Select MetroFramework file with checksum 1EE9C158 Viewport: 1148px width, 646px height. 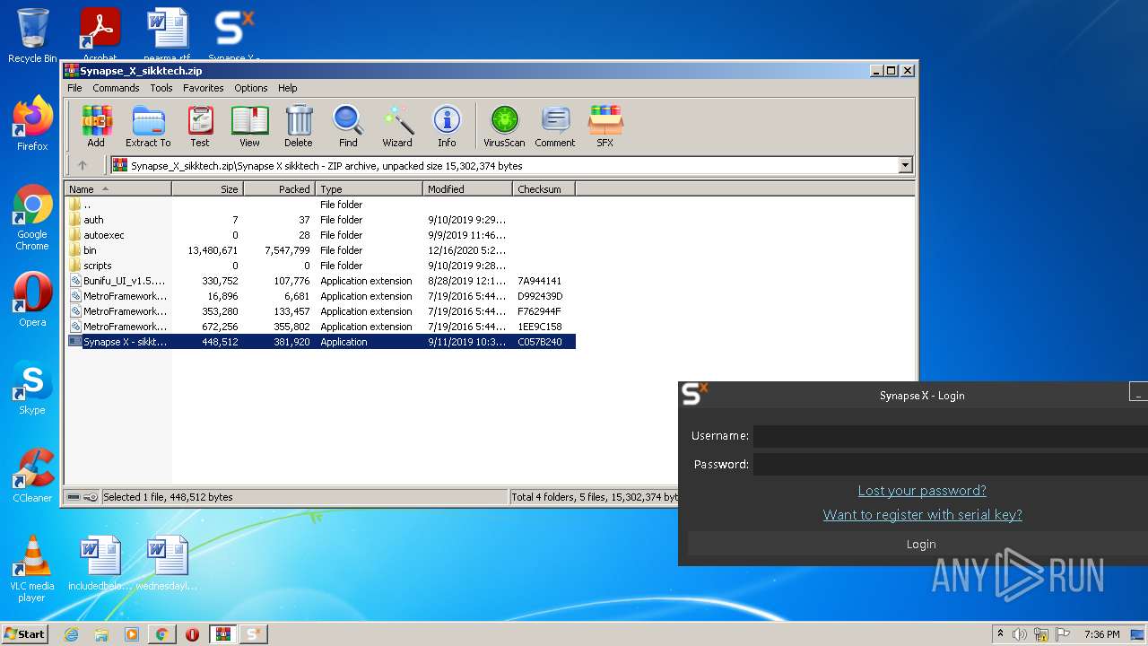[320, 327]
